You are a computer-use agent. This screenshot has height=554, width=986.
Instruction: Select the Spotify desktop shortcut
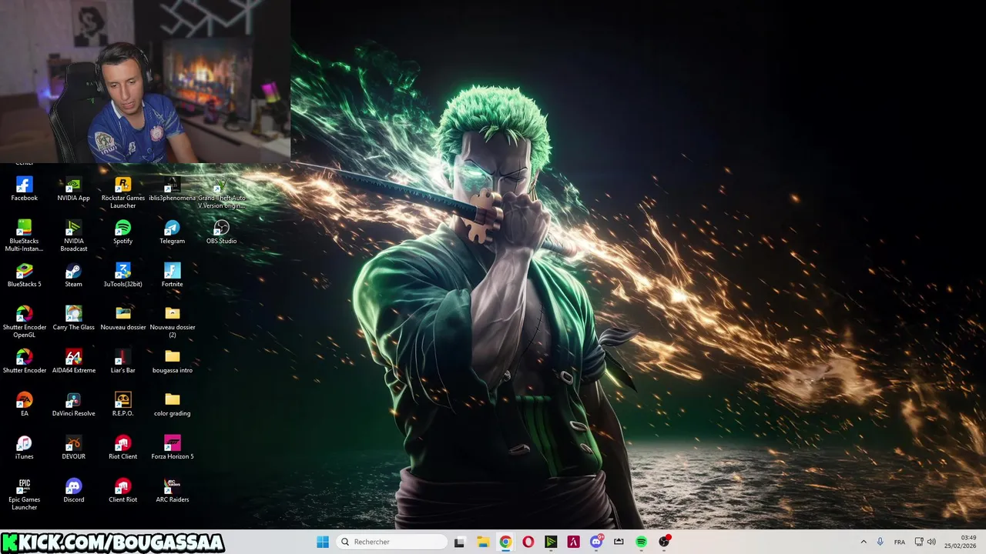point(122,232)
